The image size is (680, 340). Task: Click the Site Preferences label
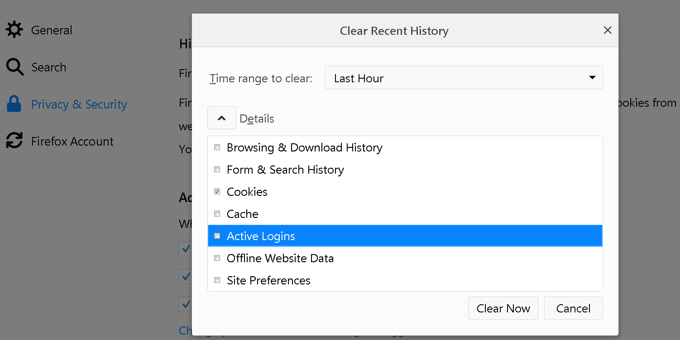click(268, 280)
